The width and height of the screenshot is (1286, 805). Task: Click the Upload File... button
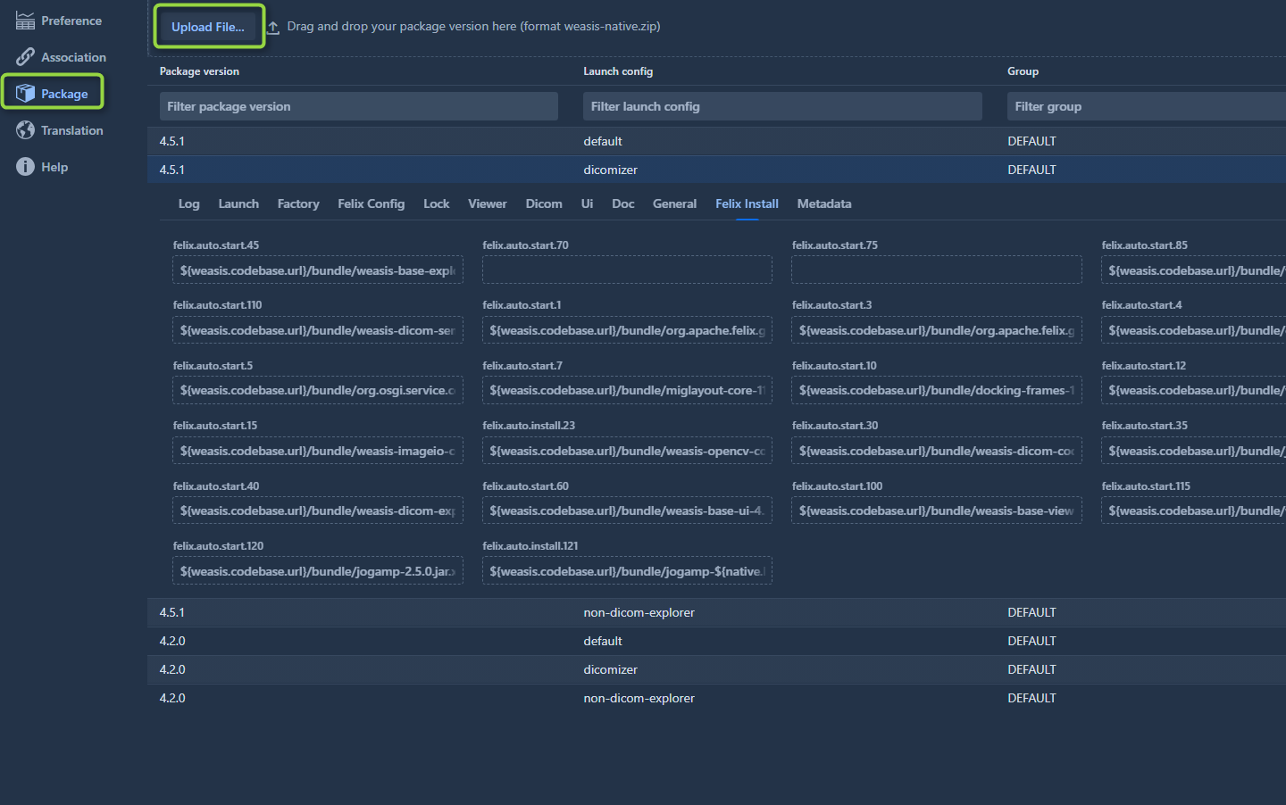208,27
